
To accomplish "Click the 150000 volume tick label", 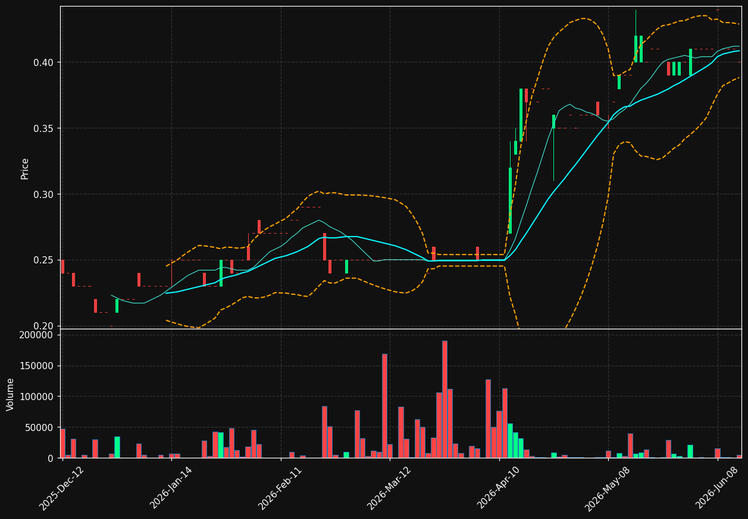I will coord(37,366).
